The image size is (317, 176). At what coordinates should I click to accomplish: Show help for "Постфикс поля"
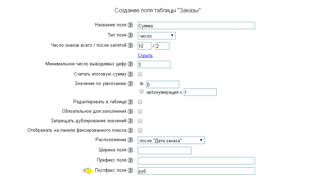click(x=130, y=170)
